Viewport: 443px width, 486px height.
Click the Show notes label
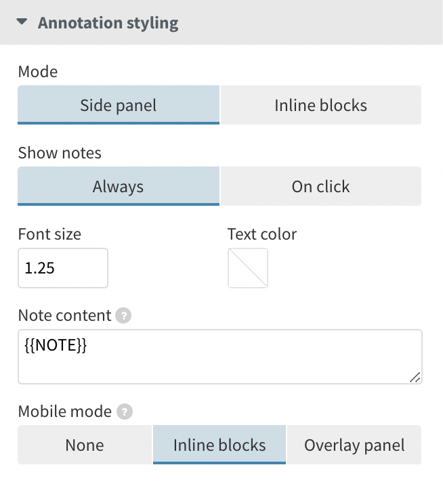60,153
